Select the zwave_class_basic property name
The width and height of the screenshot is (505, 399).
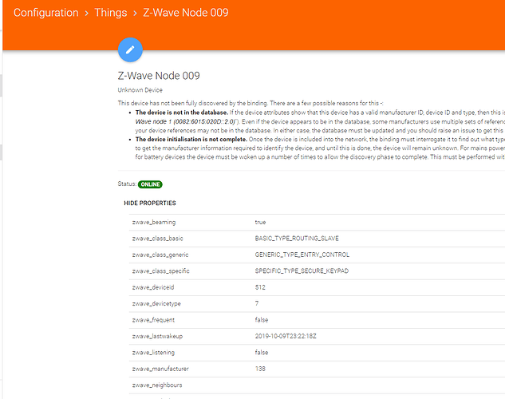157,239
